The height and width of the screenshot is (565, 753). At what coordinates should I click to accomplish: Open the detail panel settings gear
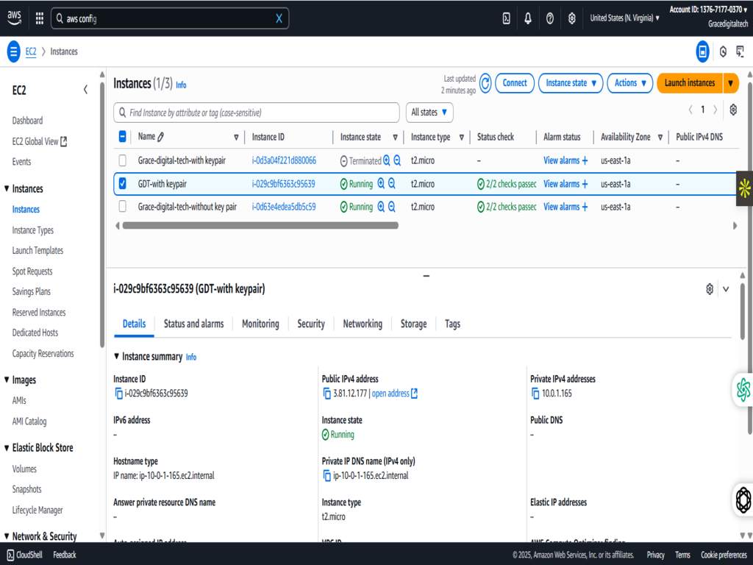[x=710, y=288]
